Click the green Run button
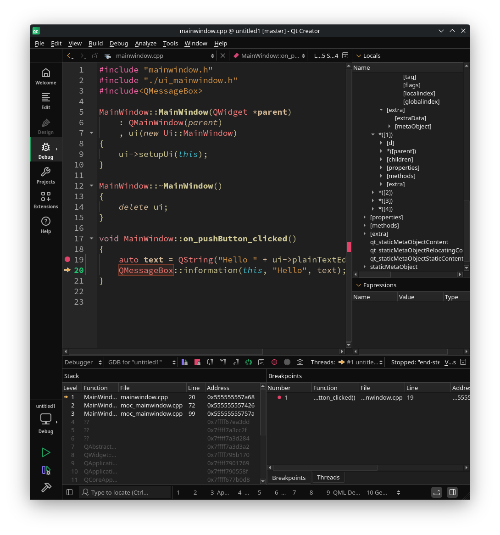Image resolution: width=500 pixels, height=535 pixels. pos(46,452)
